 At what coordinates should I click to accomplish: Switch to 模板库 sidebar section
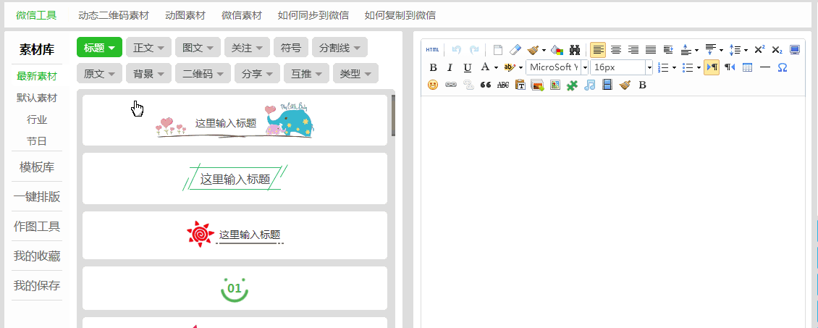click(x=37, y=167)
